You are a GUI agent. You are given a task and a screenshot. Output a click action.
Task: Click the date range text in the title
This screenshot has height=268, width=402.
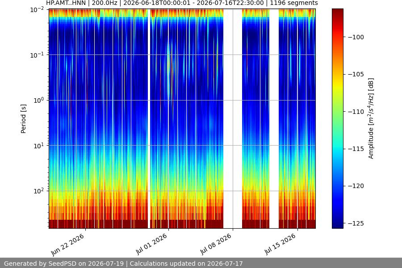(193, 3)
